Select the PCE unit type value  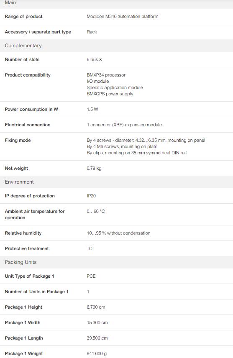pyautogui.click(x=91, y=276)
